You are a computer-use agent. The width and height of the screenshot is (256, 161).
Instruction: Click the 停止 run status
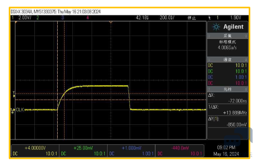(192, 18)
